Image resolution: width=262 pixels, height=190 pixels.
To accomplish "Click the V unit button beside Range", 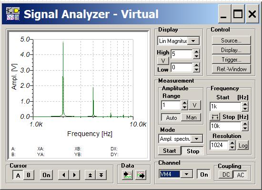I will coord(194,106).
